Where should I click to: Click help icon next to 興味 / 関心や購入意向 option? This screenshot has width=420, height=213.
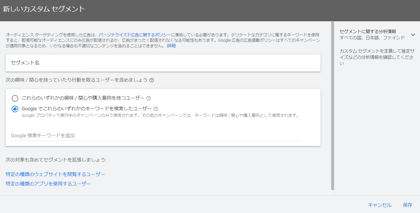(x=149, y=98)
